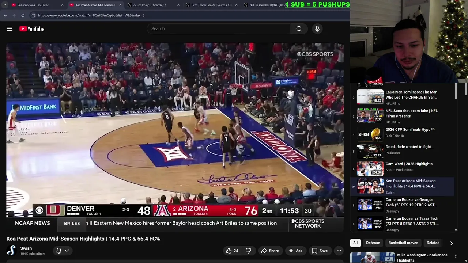Open the Swish channel avatar
This screenshot has height=263, width=468.
point(12,251)
